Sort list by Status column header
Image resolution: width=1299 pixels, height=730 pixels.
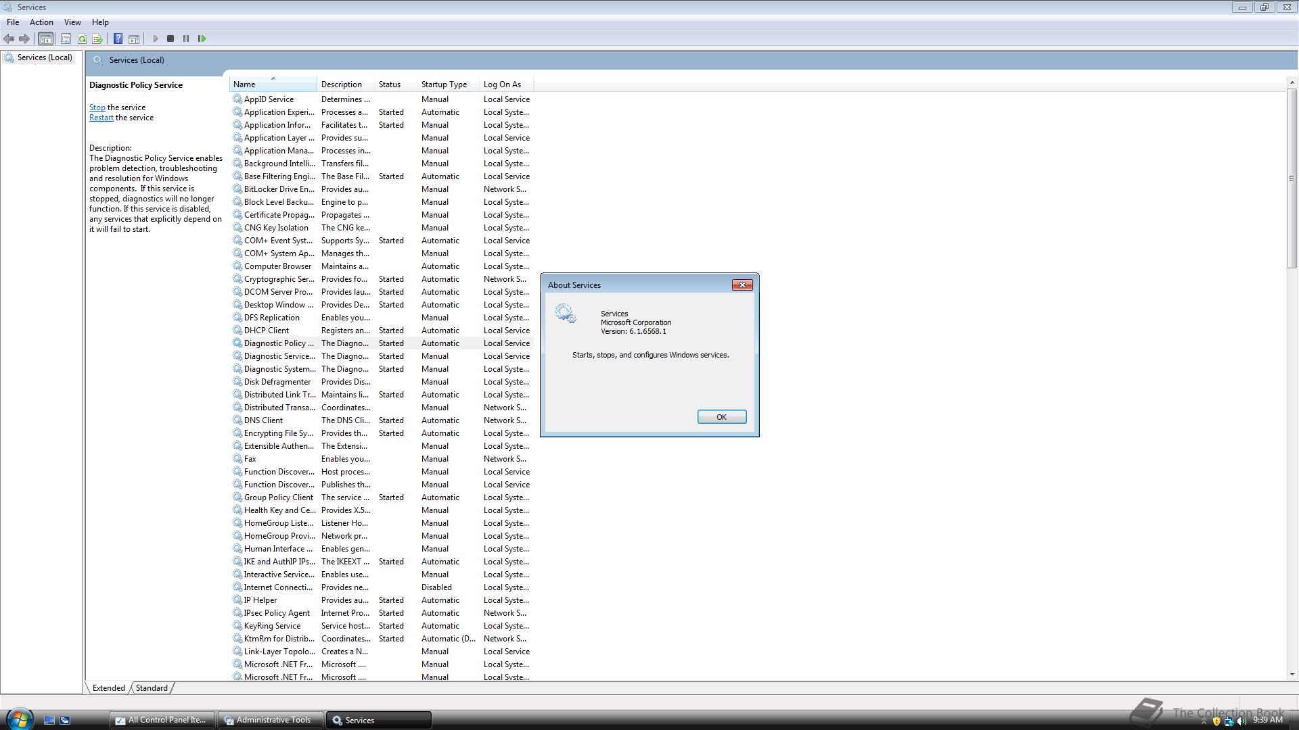[396, 84]
